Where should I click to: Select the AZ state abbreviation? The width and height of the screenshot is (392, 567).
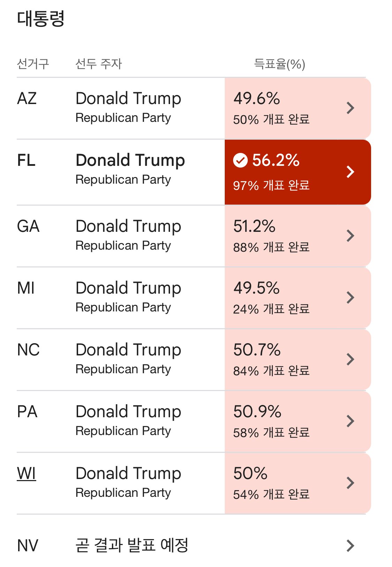[27, 98]
